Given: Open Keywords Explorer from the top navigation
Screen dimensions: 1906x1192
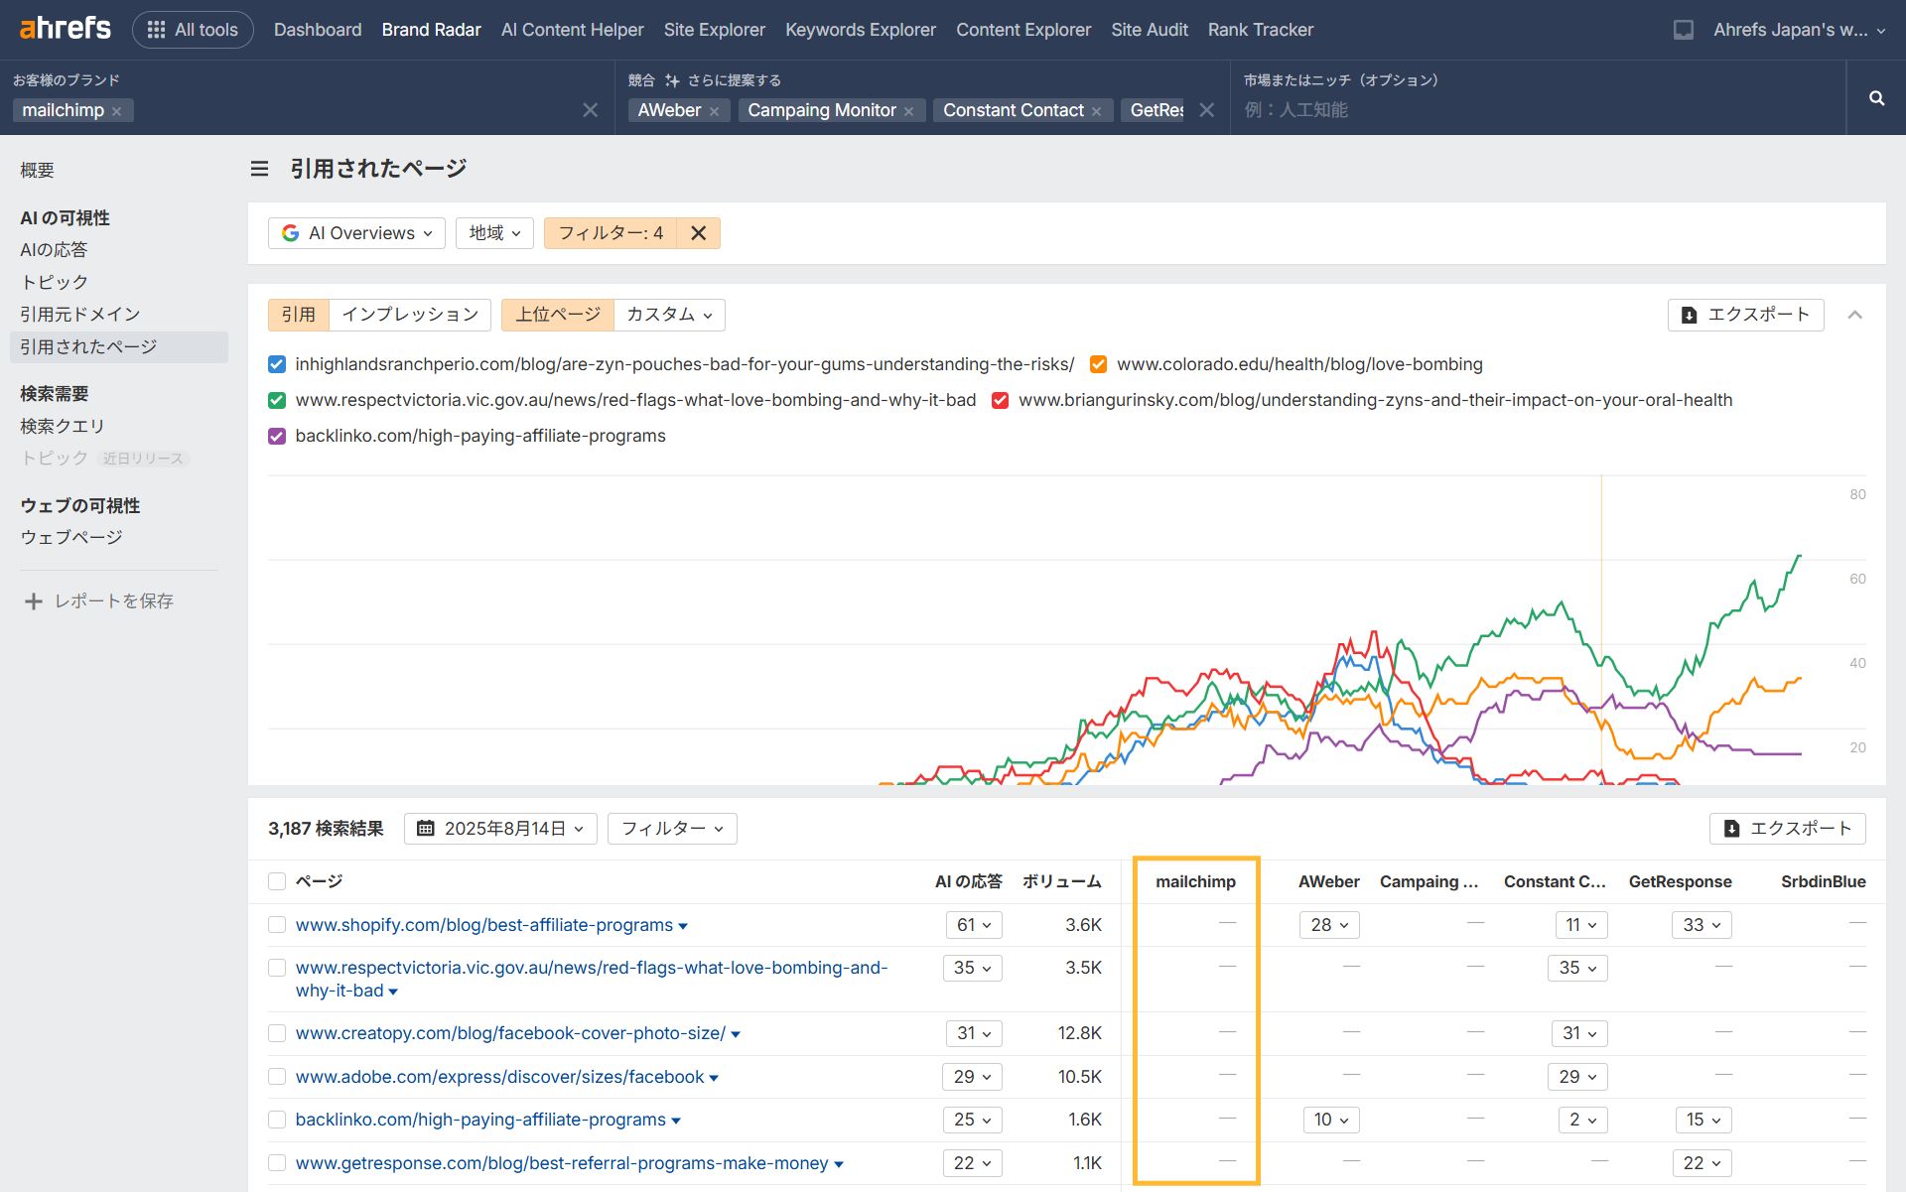Looking at the screenshot, I should (x=860, y=29).
